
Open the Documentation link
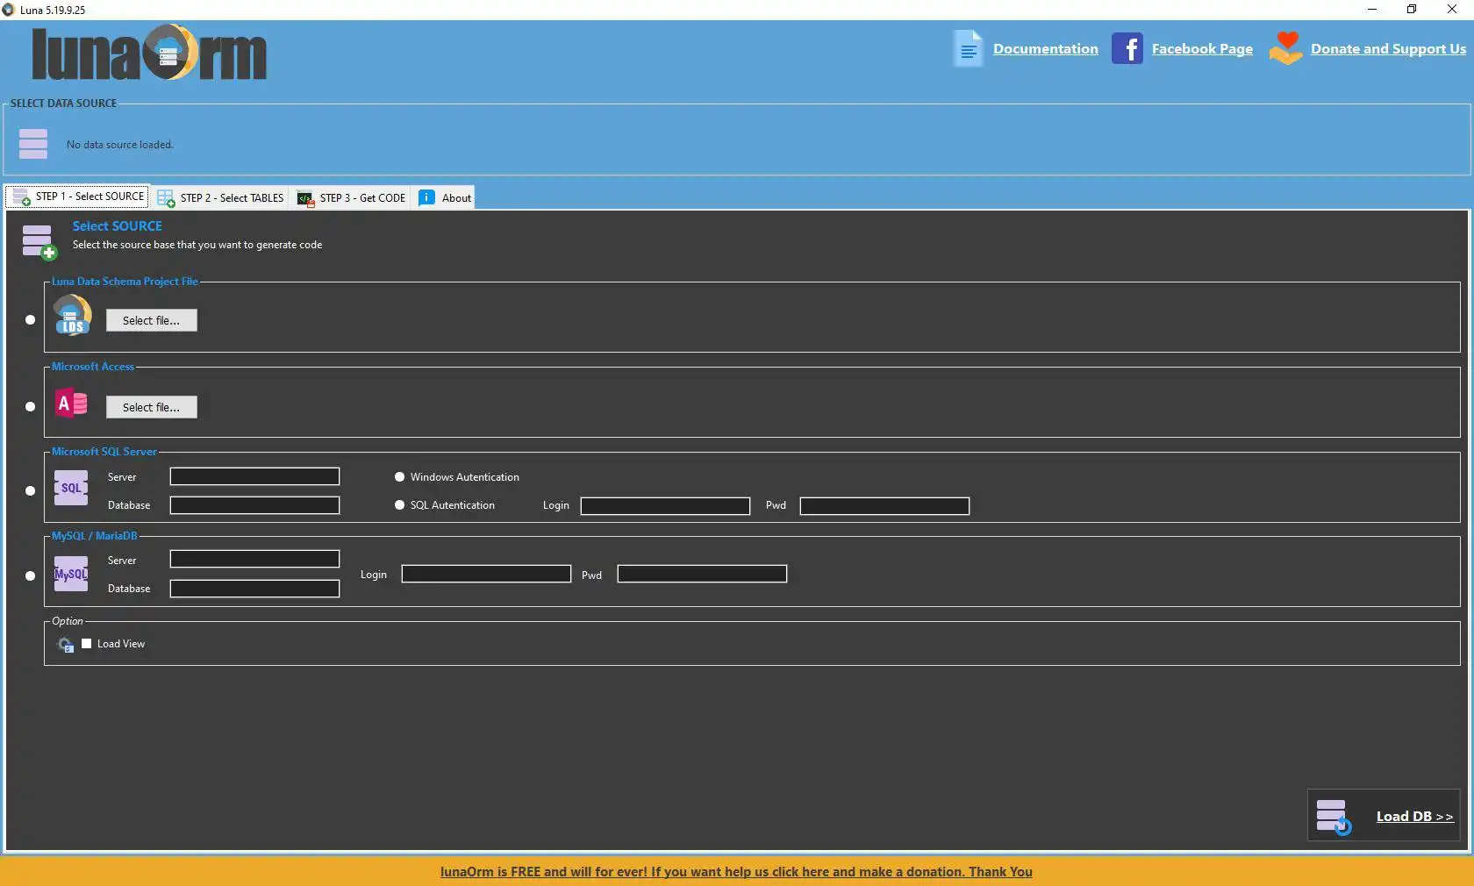(x=1046, y=49)
